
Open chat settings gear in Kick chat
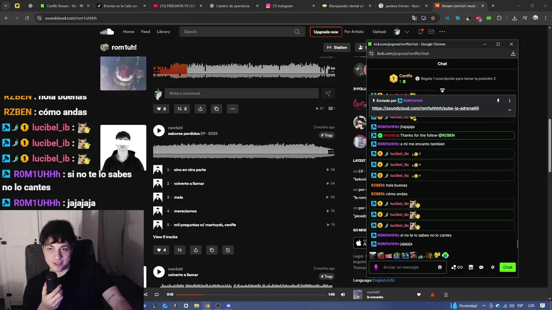492,267
